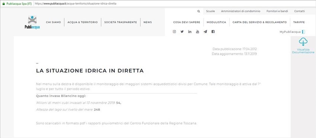Click the Visualizza Documentazione link

click(x=303, y=51)
